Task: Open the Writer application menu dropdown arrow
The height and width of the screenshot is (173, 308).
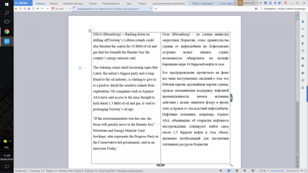Action: (x=31, y=3)
